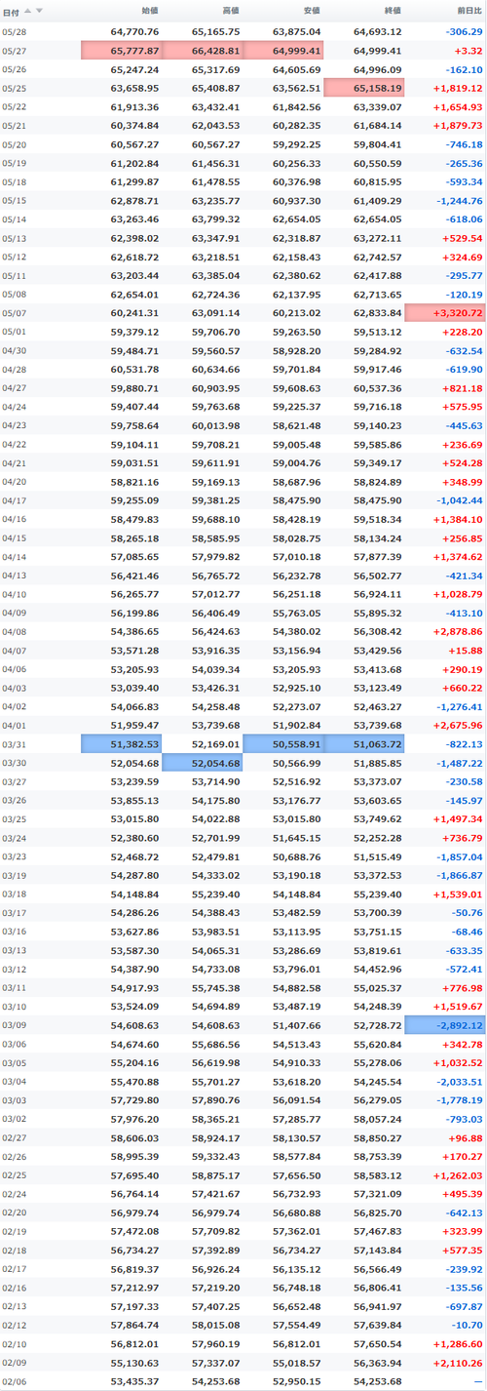This screenshot has height=1391, width=487.
Task: Click the 05/28 date row
Action: point(243,32)
